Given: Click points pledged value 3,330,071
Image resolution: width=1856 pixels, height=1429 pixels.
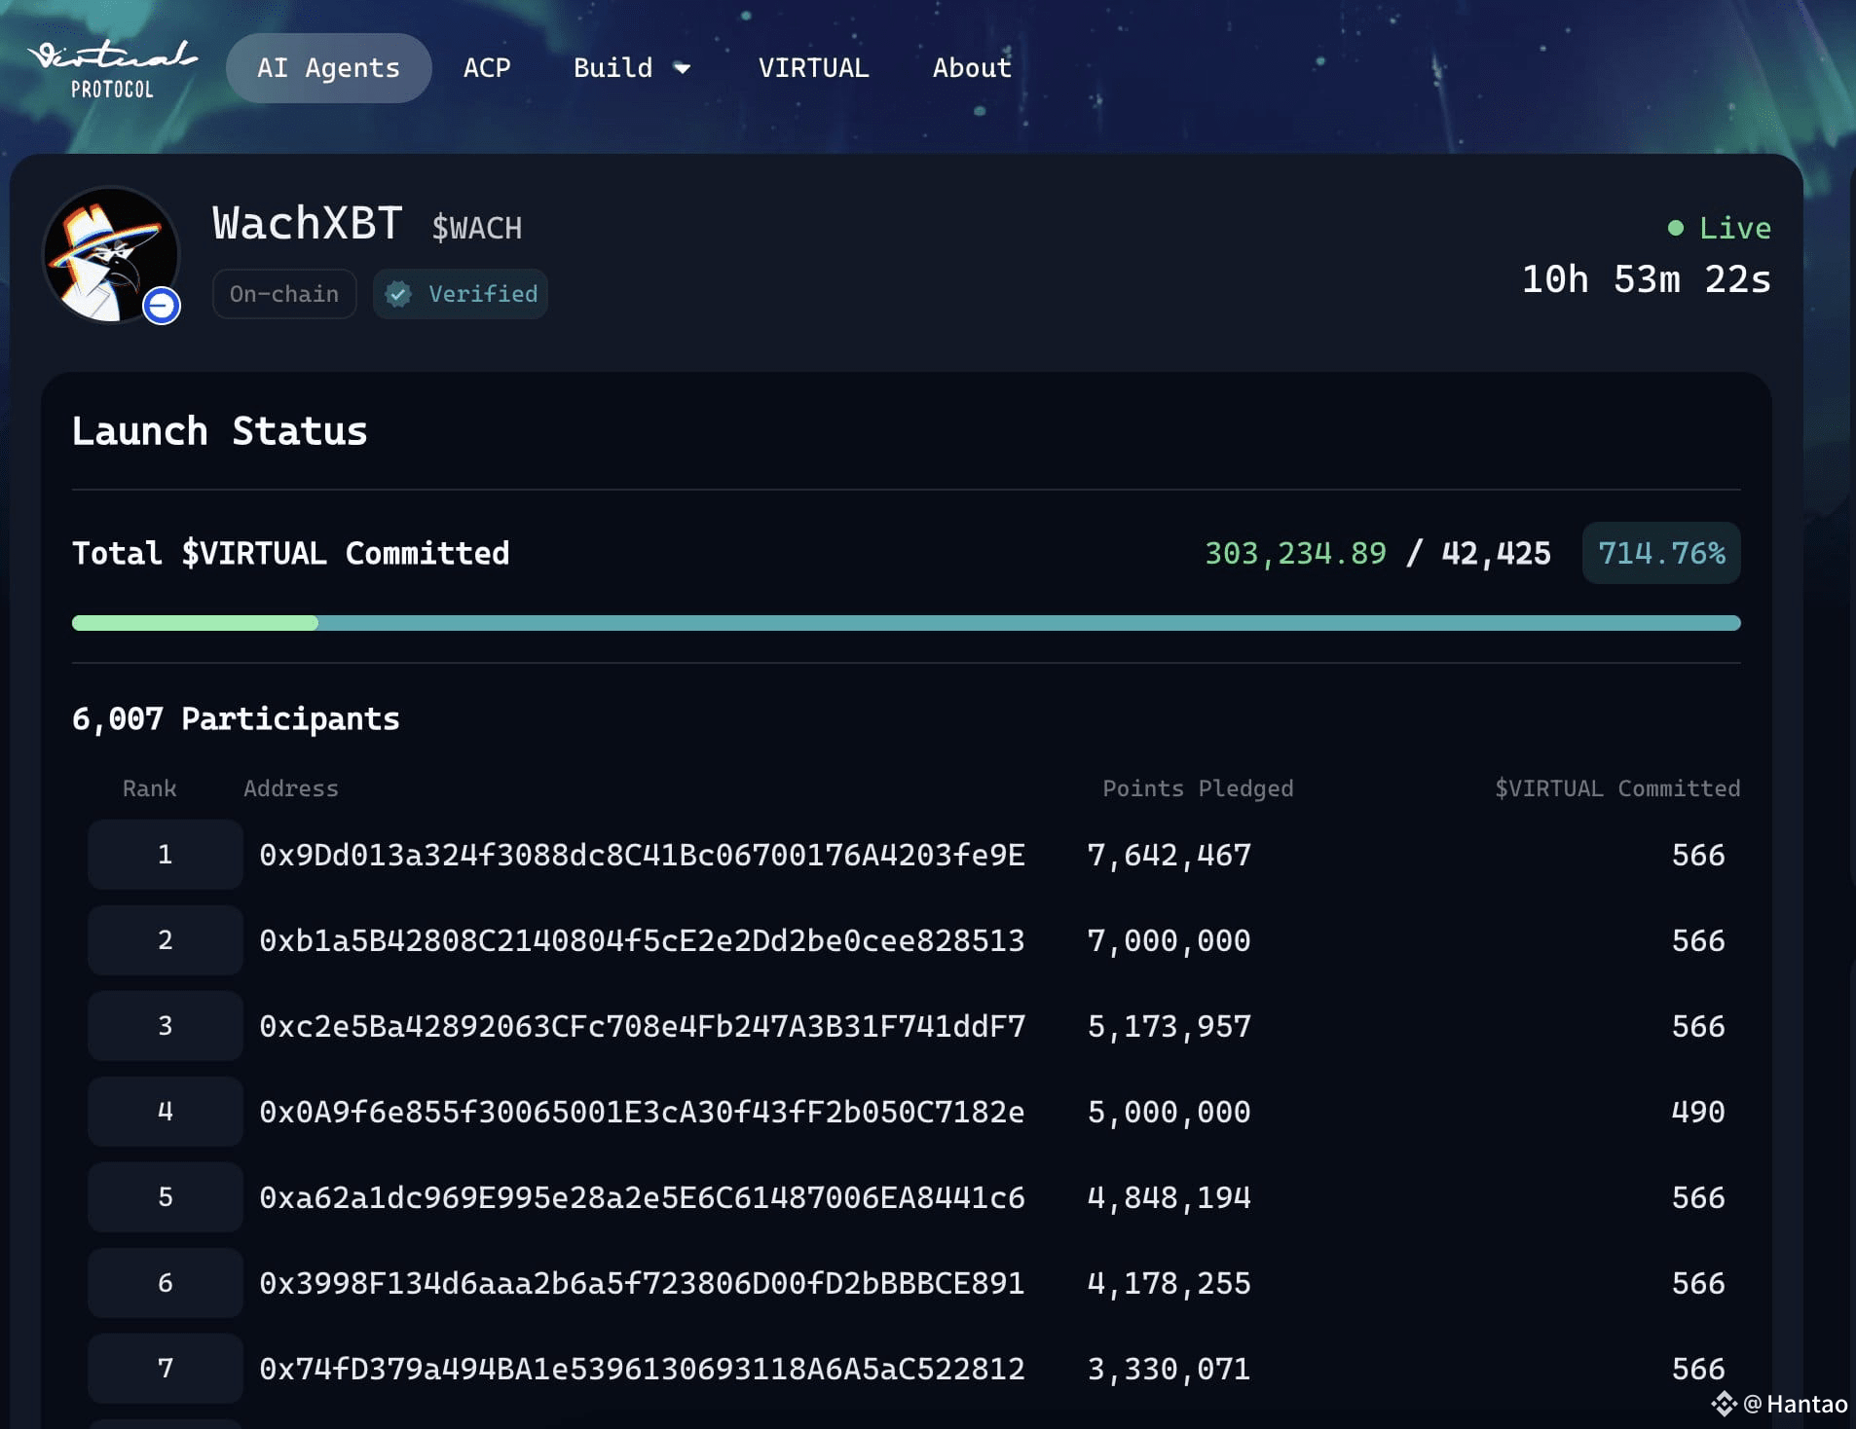Looking at the screenshot, I should click(x=1169, y=1369).
